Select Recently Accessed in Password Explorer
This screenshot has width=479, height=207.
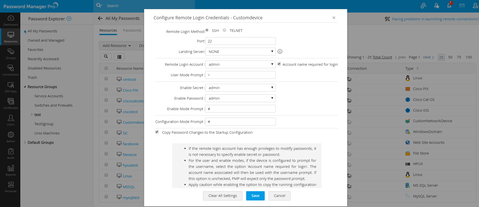(x=43, y=59)
